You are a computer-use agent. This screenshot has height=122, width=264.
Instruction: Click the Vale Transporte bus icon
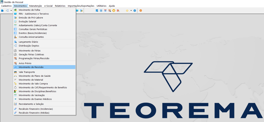coord(15,72)
